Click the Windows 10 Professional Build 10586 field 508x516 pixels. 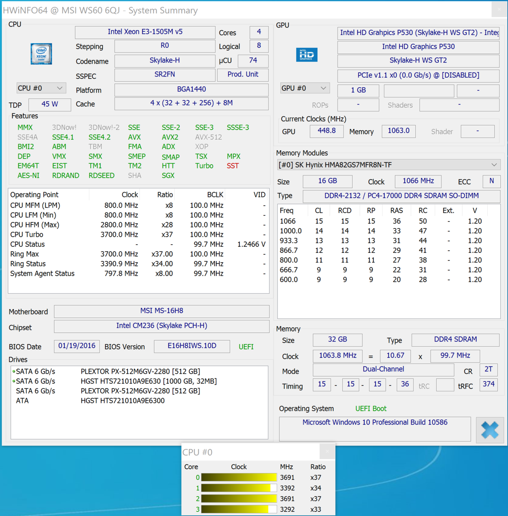click(375, 429)
